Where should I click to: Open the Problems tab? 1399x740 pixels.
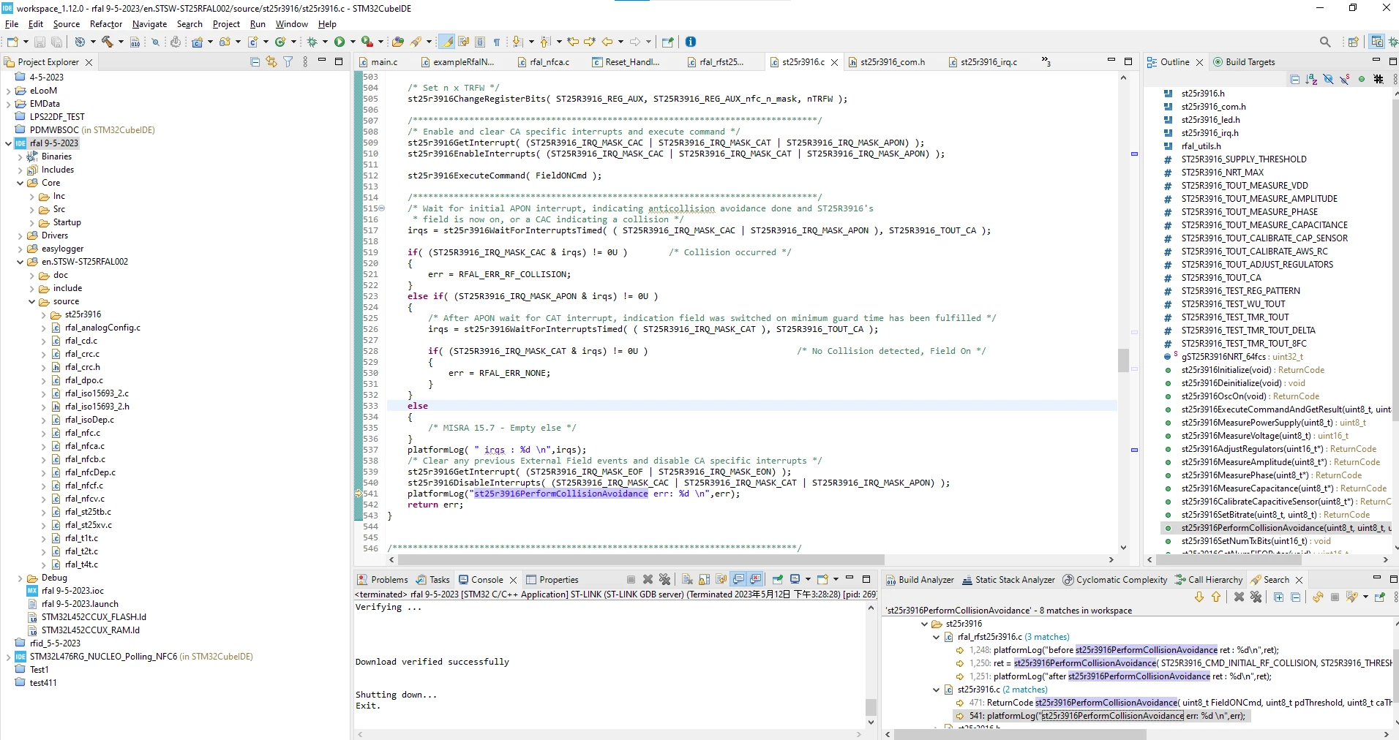[x=383, y=579]
